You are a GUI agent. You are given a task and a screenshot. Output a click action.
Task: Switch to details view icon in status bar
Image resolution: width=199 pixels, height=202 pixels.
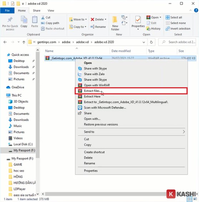190,199
